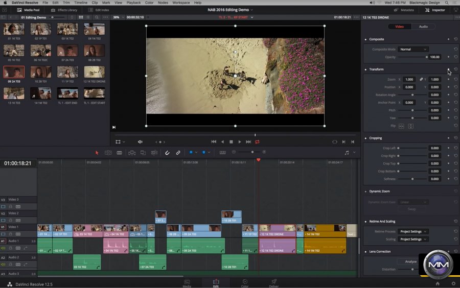Jump to last frame in viewer
This screenshot has width=460, height=288.
pos(248,142)
